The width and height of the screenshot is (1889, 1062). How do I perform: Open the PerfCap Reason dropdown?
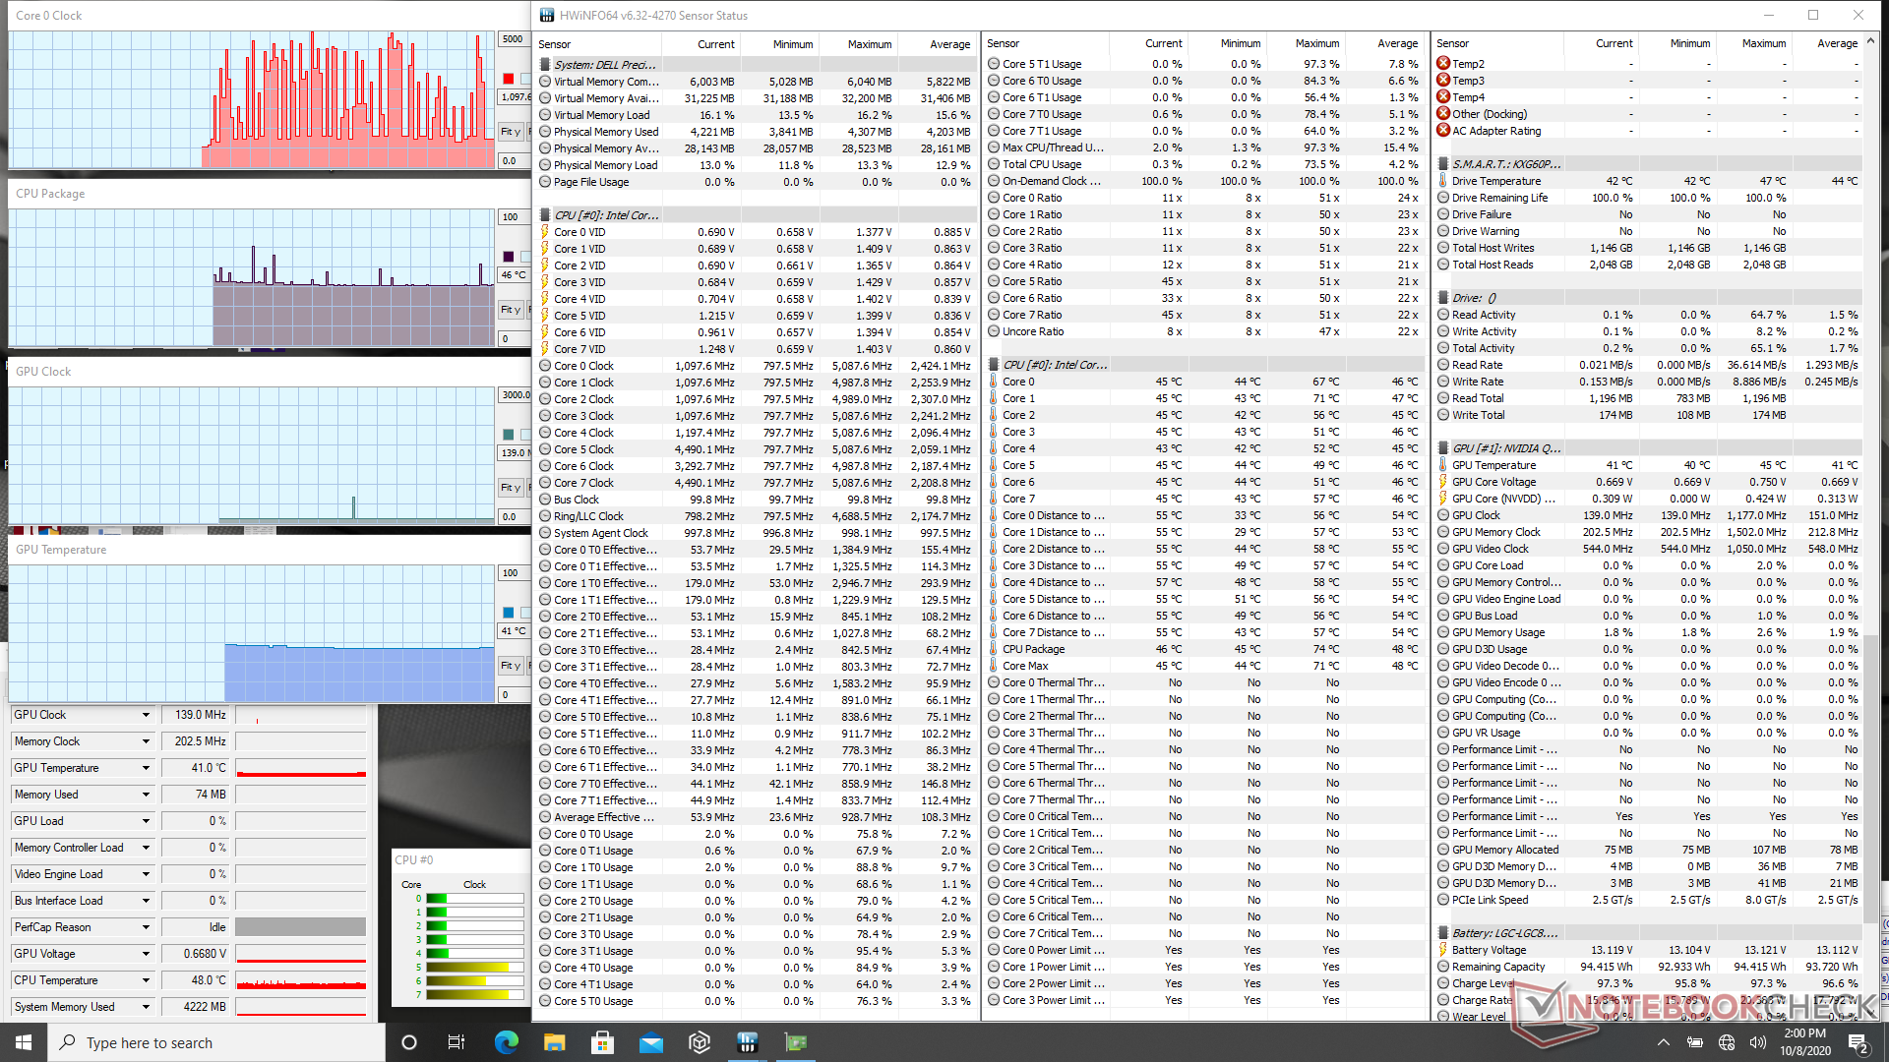(x=146, y=927)
